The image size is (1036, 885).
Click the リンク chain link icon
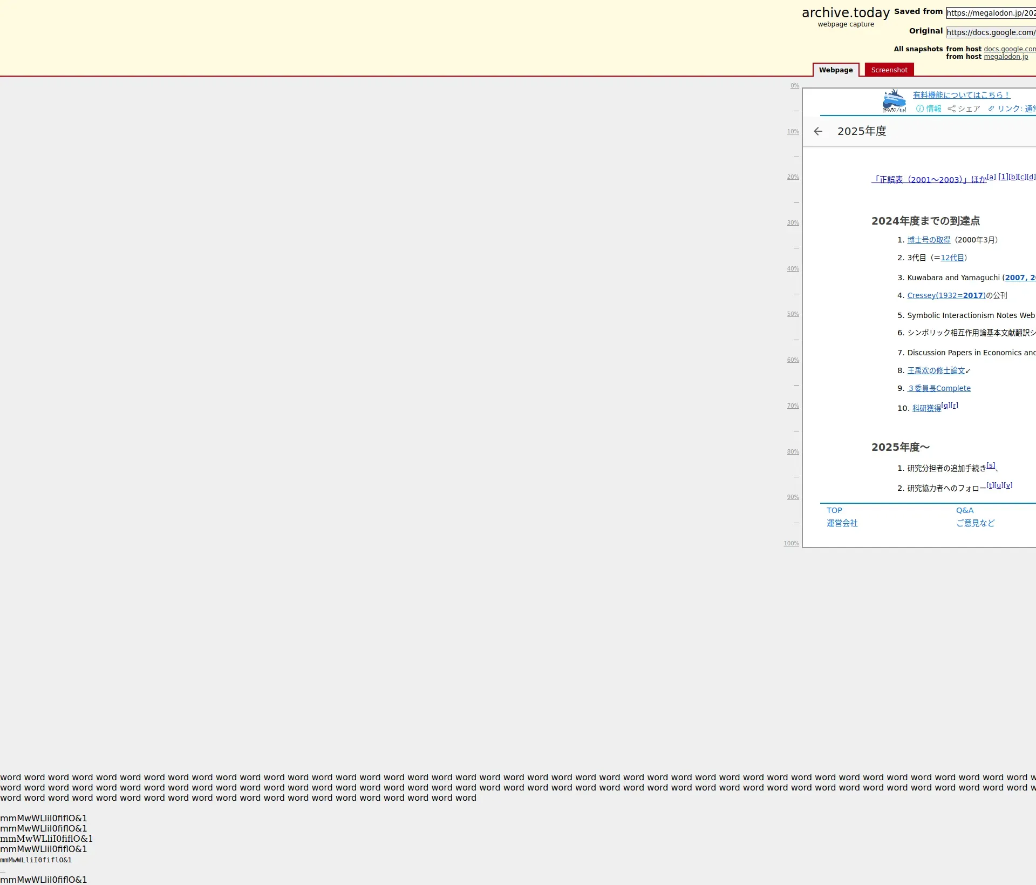pyautogui.click(x=991, y=109)
